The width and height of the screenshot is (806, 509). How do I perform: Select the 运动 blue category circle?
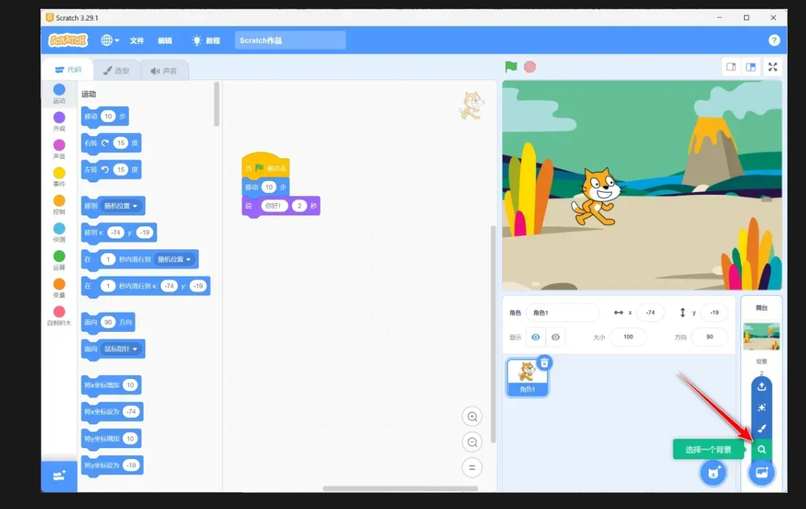coord(59,90)
